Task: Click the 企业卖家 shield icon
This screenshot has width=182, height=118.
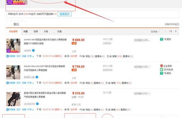Action: coord(162,66)
